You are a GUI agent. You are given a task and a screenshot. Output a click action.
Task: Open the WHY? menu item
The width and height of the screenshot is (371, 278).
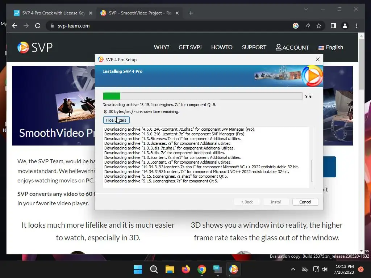(x=162, y=47)
